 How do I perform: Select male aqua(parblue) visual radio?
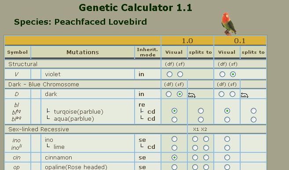tap(174, 120)
